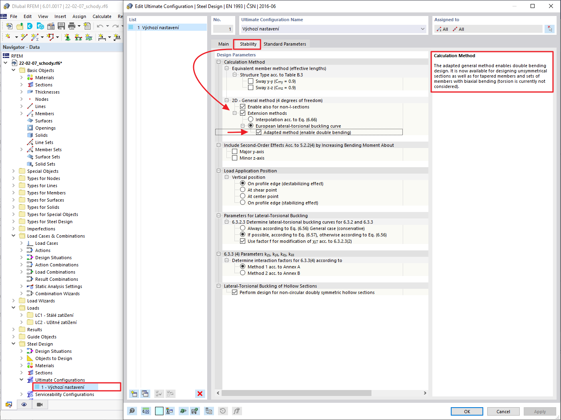Viewport: 561px width, 420px height.
Task: Open a model with the Open File icon
Action: (20, 26)
